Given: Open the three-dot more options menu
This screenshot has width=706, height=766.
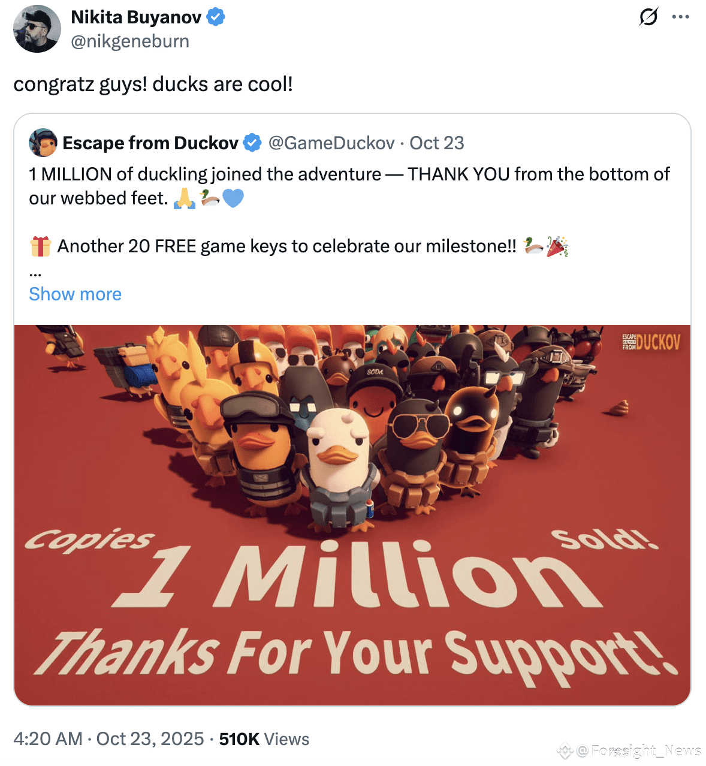Looking at the screenshot, I should point(680,17).
